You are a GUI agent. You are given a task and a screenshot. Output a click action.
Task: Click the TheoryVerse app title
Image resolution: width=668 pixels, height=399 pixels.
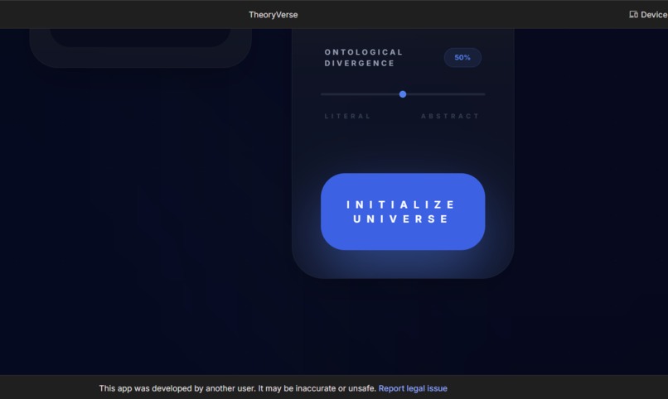[x=273, y=14]
